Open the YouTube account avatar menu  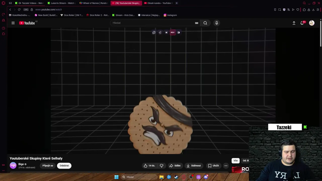point(312,23)
